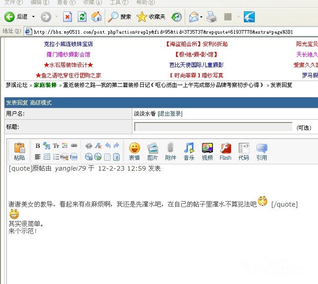Click the 粘贴 (Paste) icon in editor

point(20,151)
